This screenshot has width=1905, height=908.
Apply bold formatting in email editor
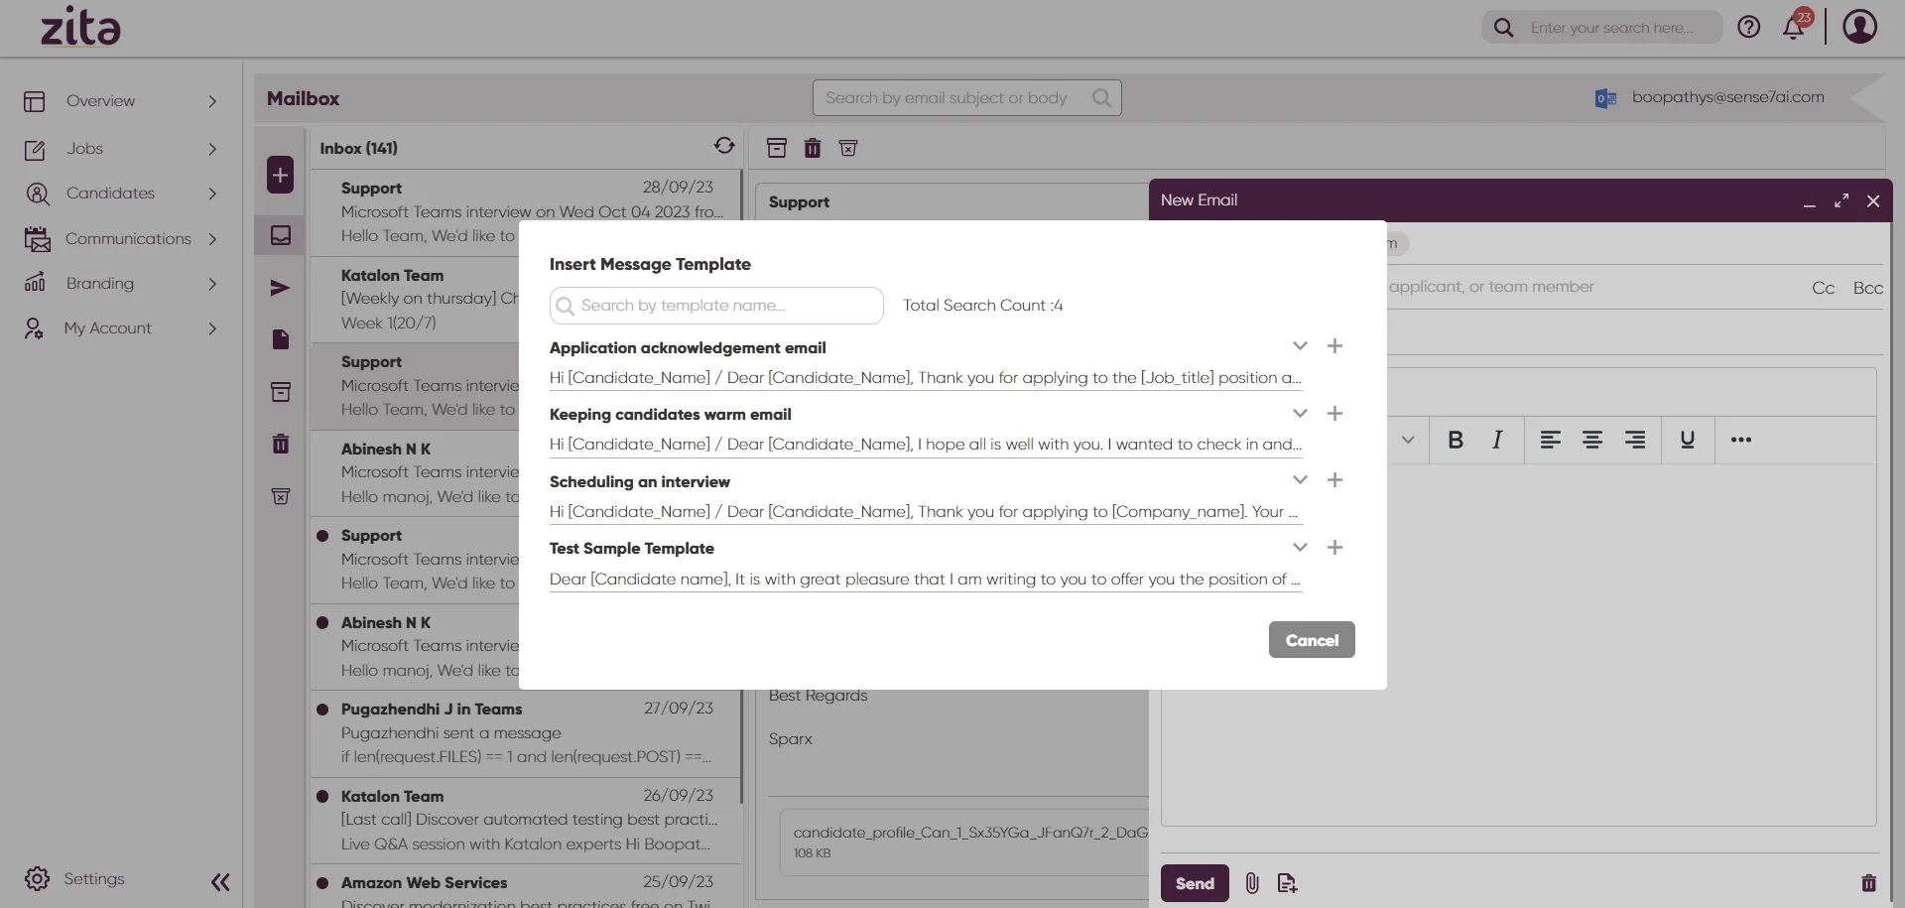1456,440
